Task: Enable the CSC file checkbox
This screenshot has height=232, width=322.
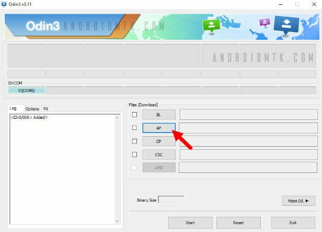Action: [x=134, y=154]
